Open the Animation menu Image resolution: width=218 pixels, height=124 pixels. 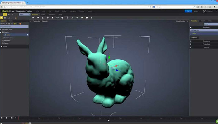tap(73, 11)
